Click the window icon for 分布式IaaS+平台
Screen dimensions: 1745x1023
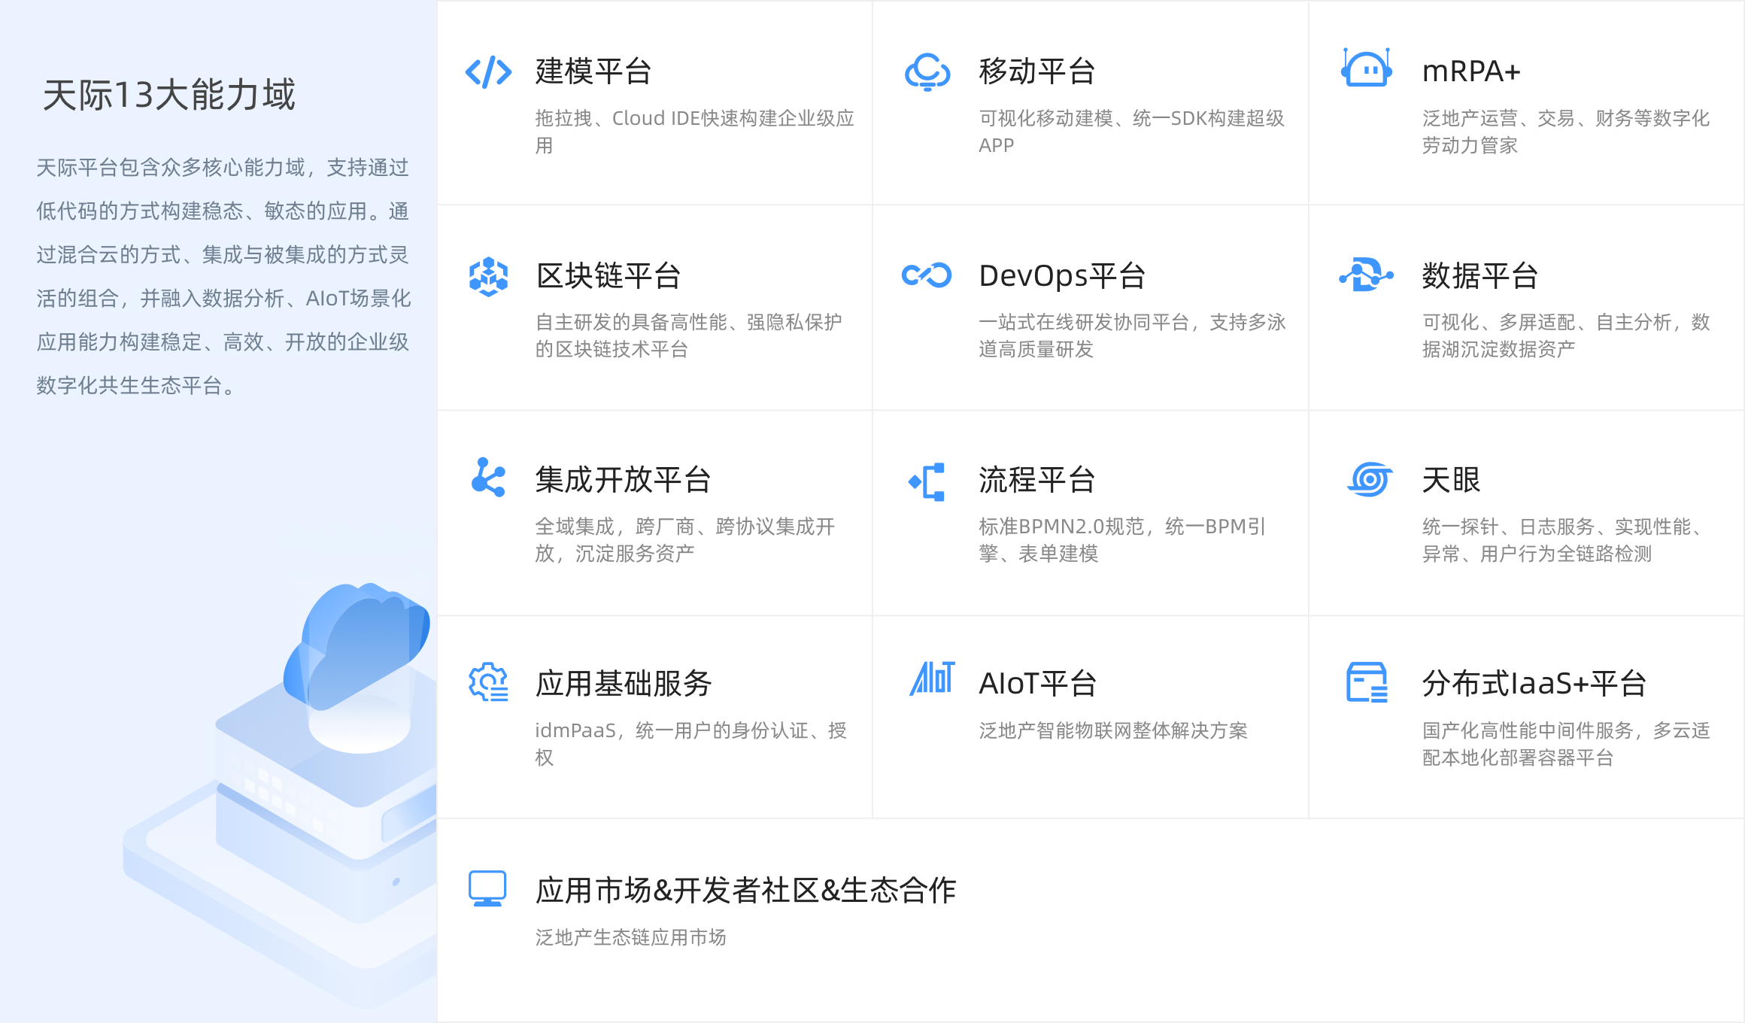point(1367,682)
